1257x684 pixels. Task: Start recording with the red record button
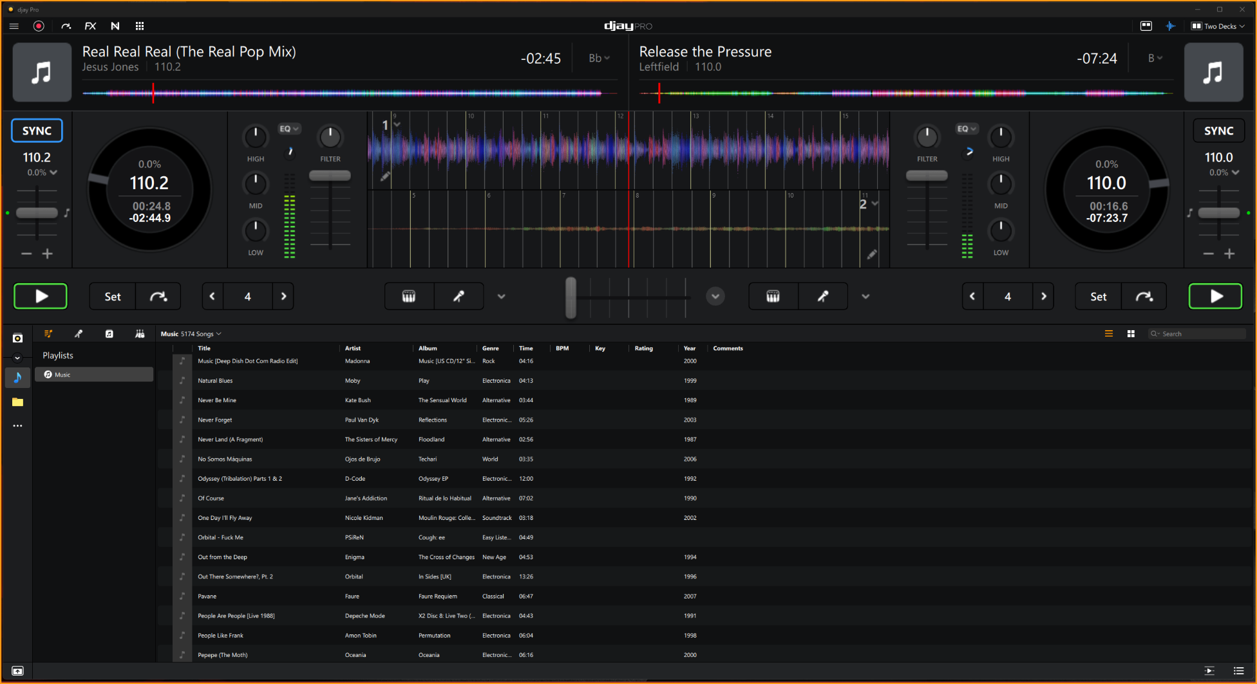click(39, 26)
